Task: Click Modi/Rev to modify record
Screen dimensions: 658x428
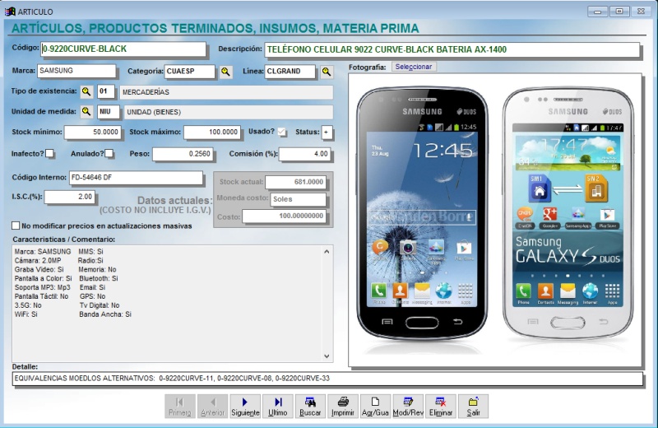Action: [x=408, y=406]
